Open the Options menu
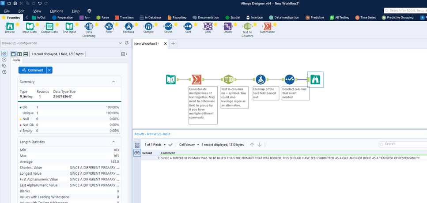The image size is (427, 203). click(57, 11)
